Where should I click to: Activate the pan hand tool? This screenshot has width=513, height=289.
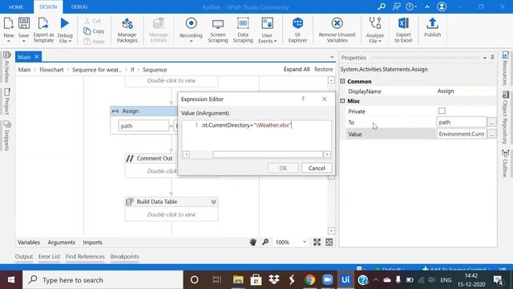[x=252, y=242]
